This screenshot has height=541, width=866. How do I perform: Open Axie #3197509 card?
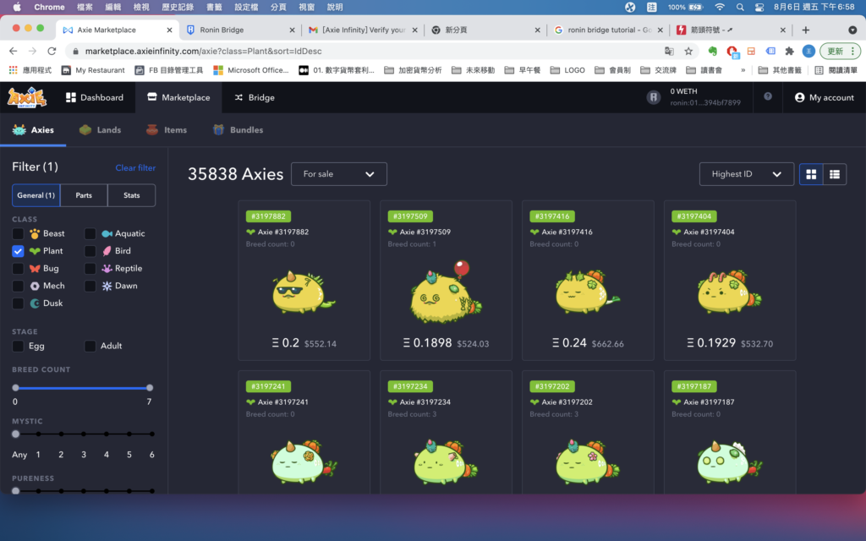coord(446,281)
